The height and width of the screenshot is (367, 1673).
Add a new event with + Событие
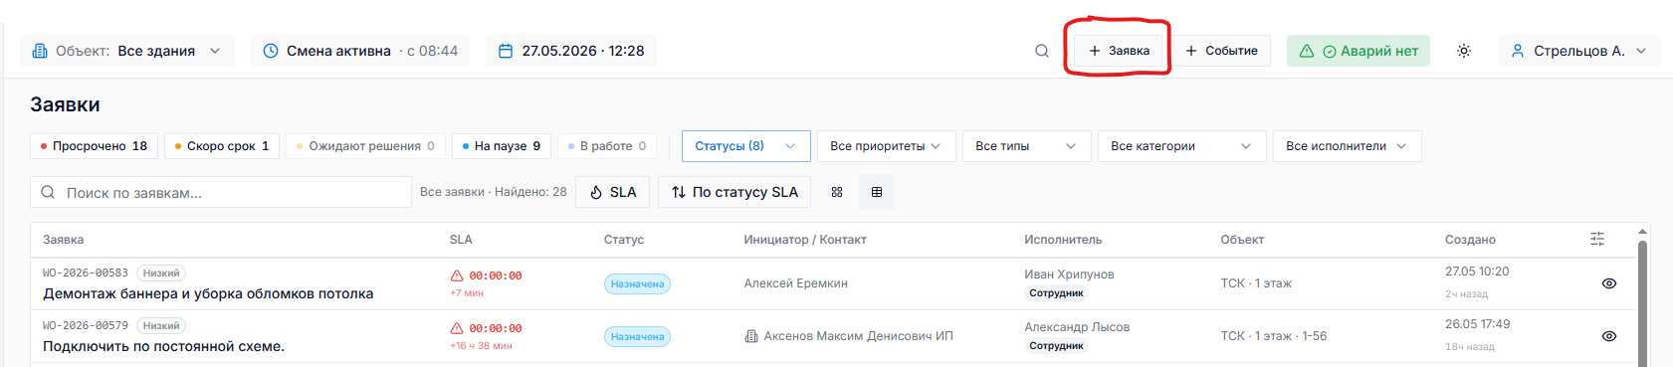point(1221,51)
